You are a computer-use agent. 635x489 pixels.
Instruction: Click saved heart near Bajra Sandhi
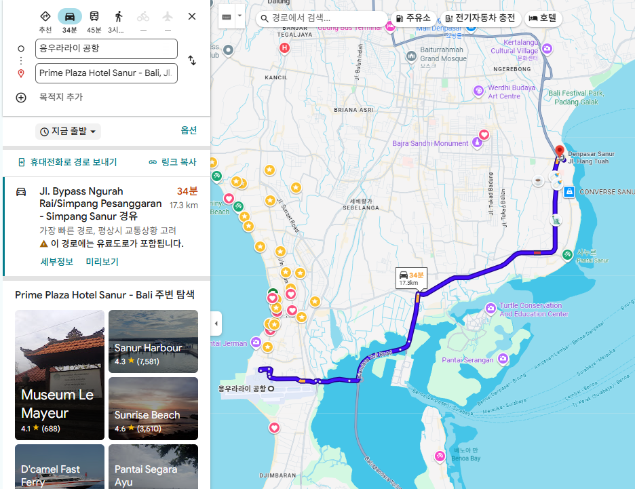484,134
